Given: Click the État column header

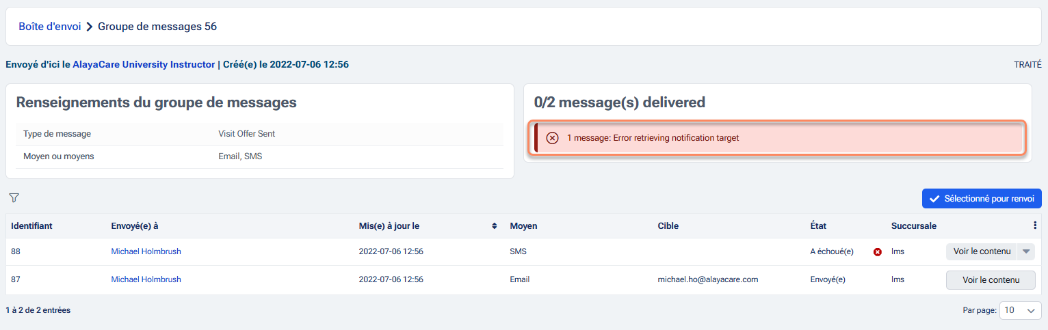Looking at the screenshot, I should click(x=820, y=226).
